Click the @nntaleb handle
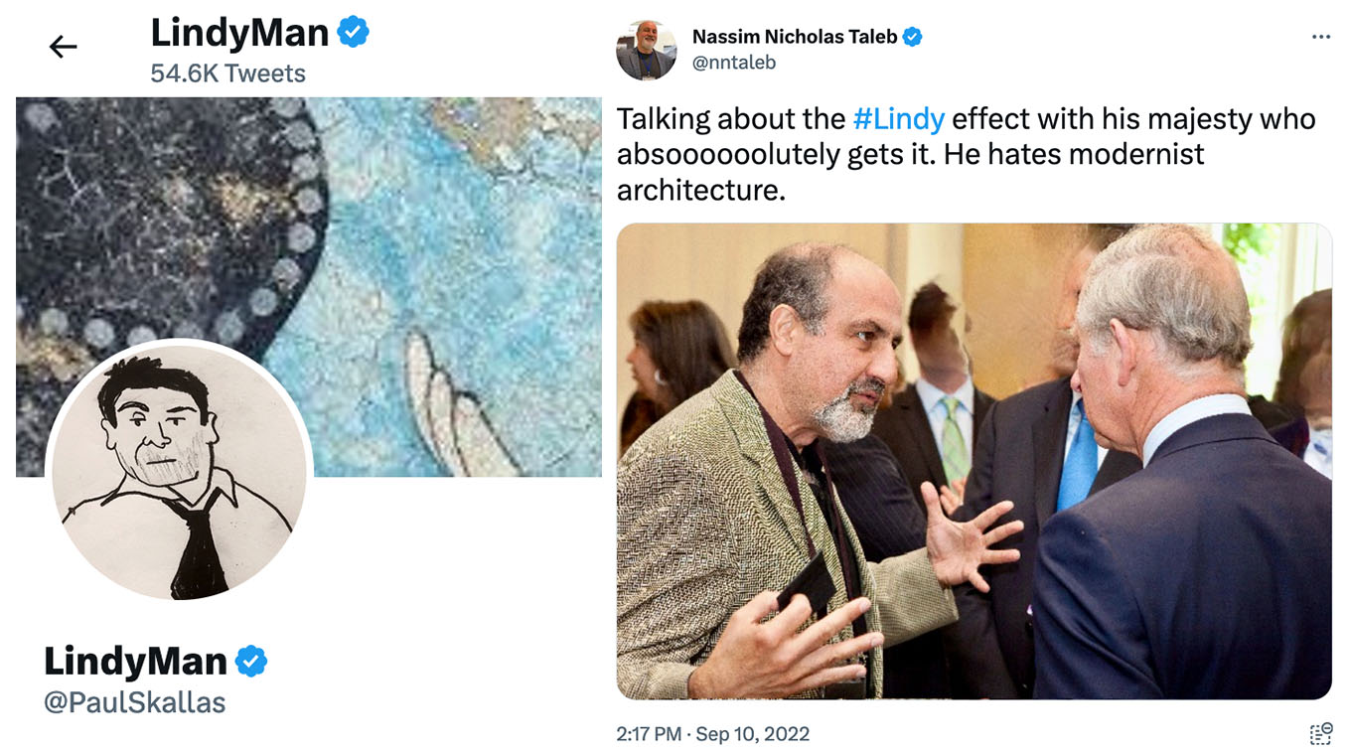The image size is (1348, 753). [733, 63]
